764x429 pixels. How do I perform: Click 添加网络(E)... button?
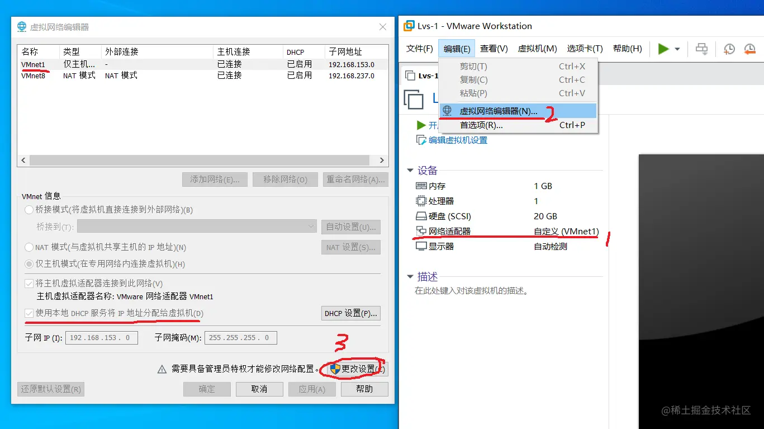tap(215, 180)
